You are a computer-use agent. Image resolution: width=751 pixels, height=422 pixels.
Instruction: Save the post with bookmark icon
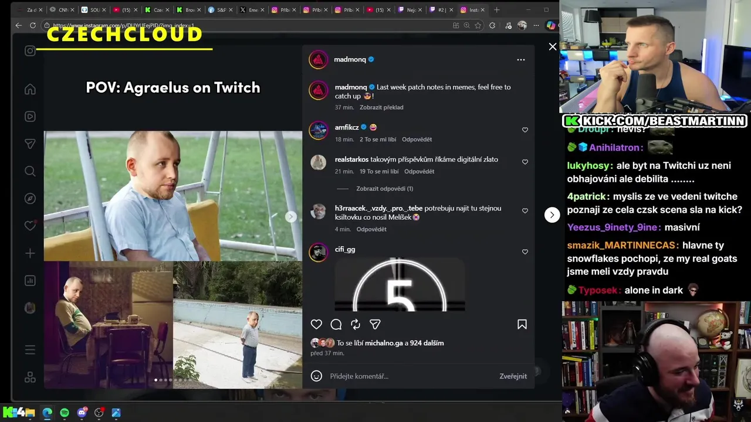click(522, 324)
